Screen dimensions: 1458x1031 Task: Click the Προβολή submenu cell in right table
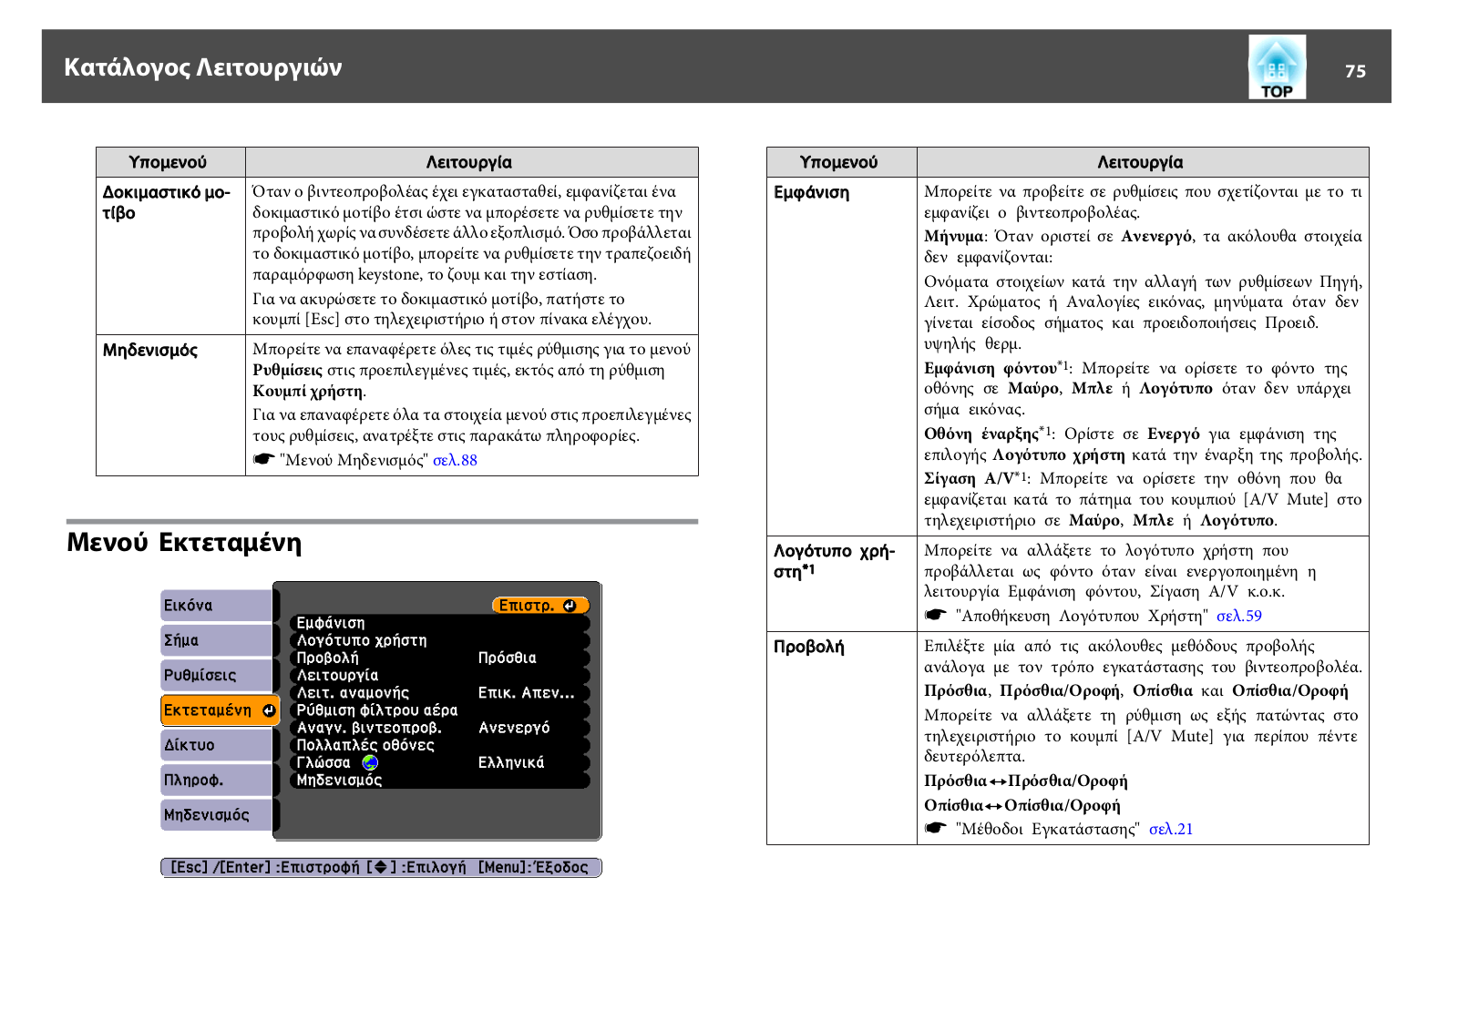(842, 738)
